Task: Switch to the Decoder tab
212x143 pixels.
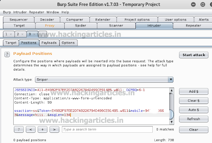Action: 47,20
